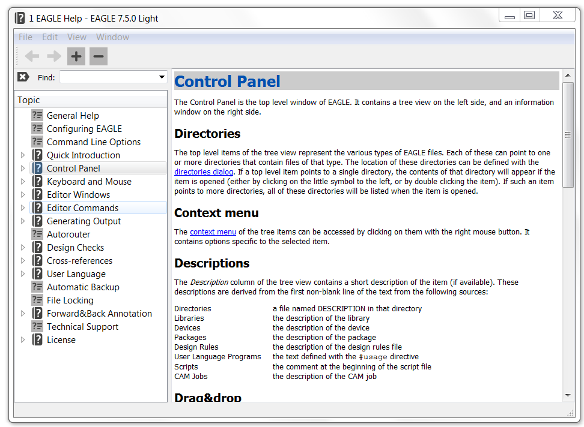Click the Command Line Options page icon
The width and height of the screenshot is (584, 427).
[37, 142]
